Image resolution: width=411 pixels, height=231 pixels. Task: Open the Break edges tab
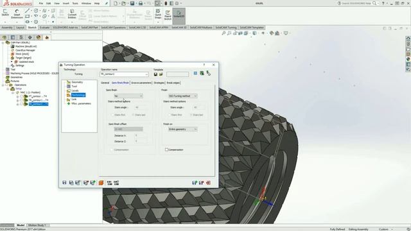coord(173,83)
